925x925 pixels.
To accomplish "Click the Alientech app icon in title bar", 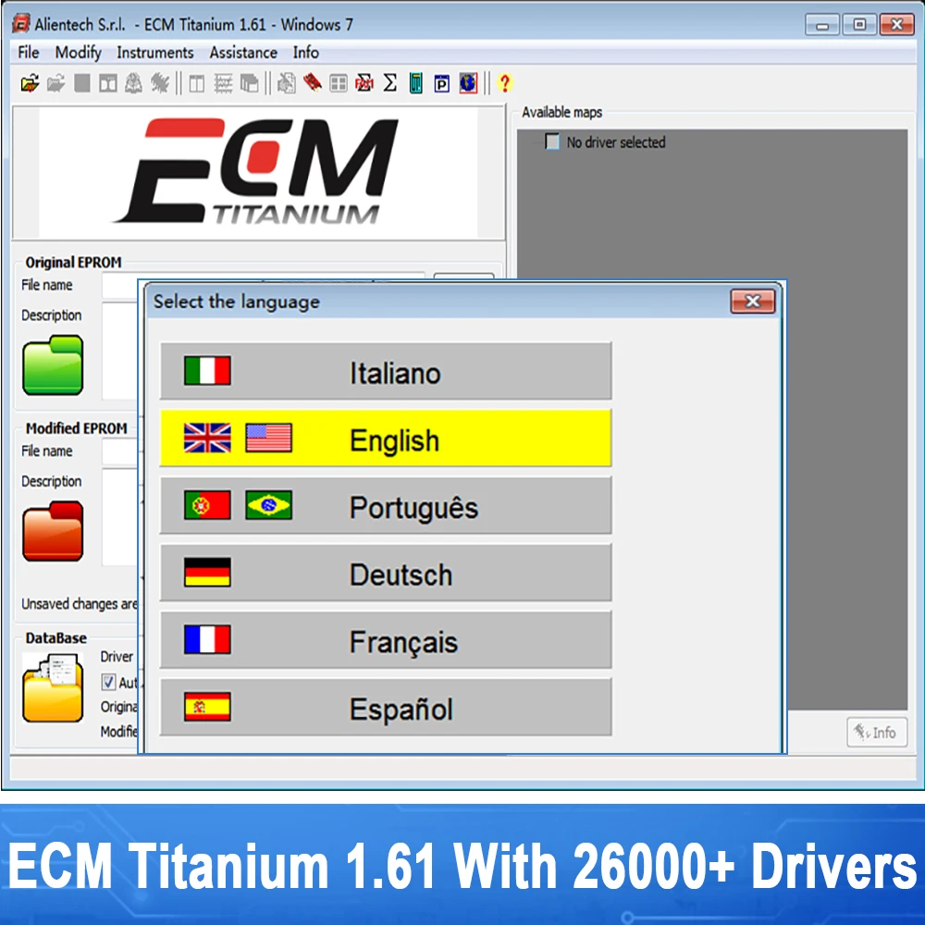I will click(x=21, y=24).
